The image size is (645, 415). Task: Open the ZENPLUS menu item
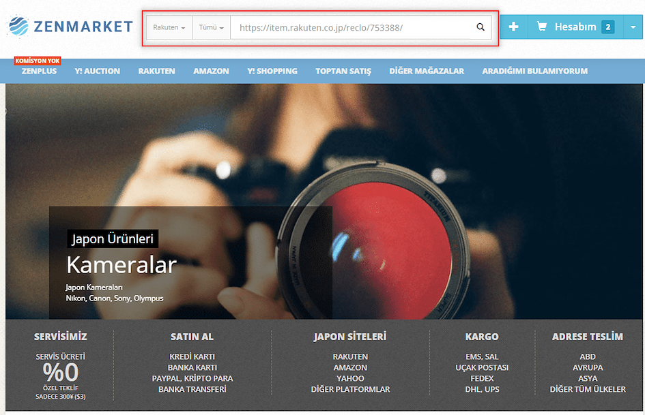pos(39,71)
